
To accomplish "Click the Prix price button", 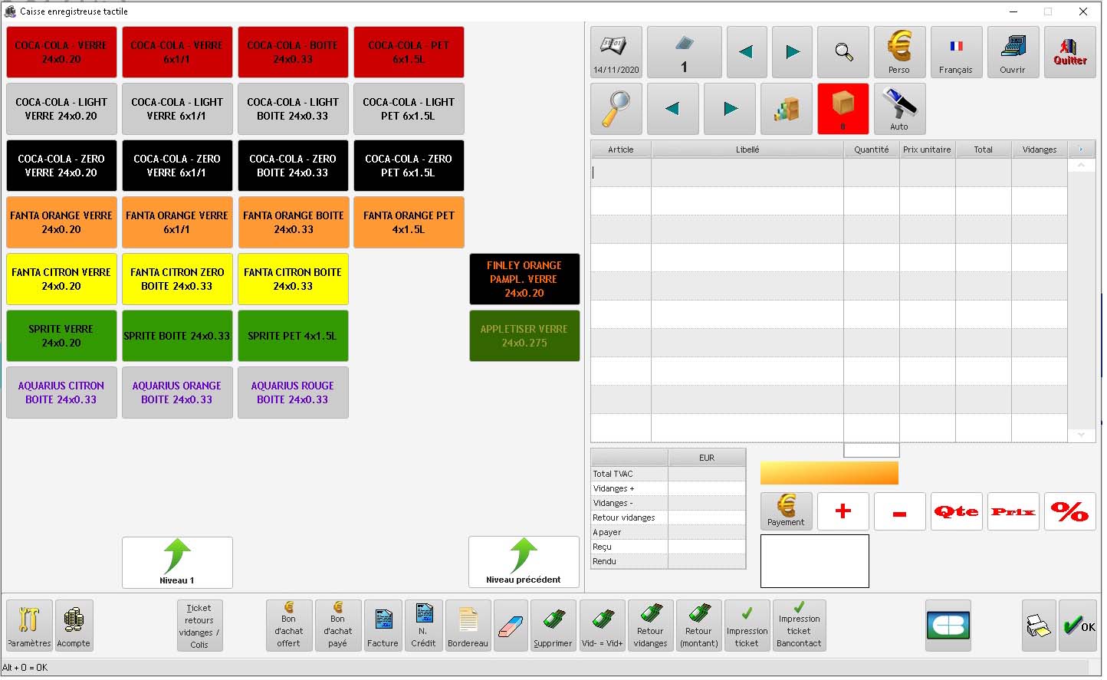I will [1013, 511].
